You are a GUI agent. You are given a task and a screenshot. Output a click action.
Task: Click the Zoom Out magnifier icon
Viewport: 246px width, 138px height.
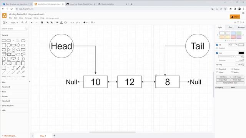[x=27, y=23]
